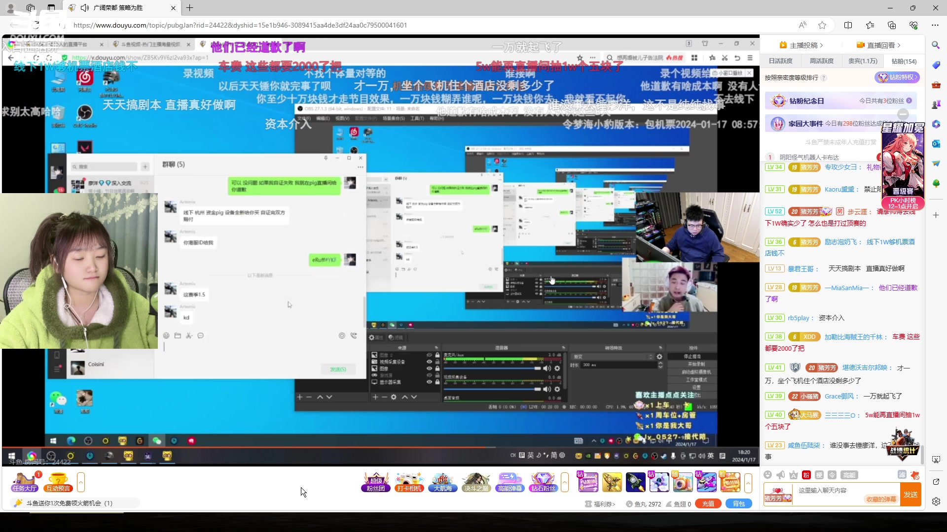Open the 钻粉纪念日 arrow
Screen dimensions: 947x532
point(909,100)
